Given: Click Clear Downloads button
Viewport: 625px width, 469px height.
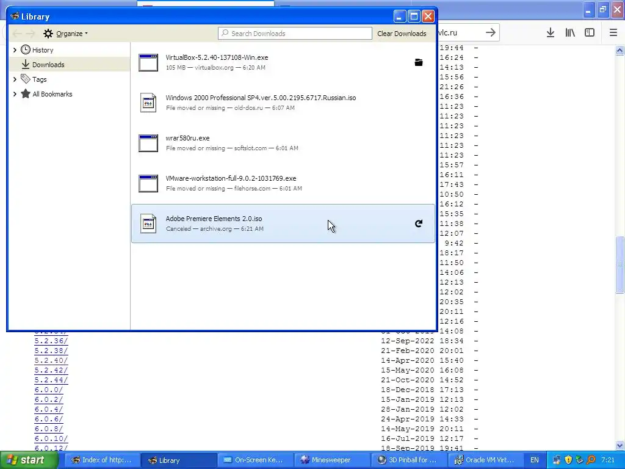Looking at the screenshot, I should pos(402,34).
